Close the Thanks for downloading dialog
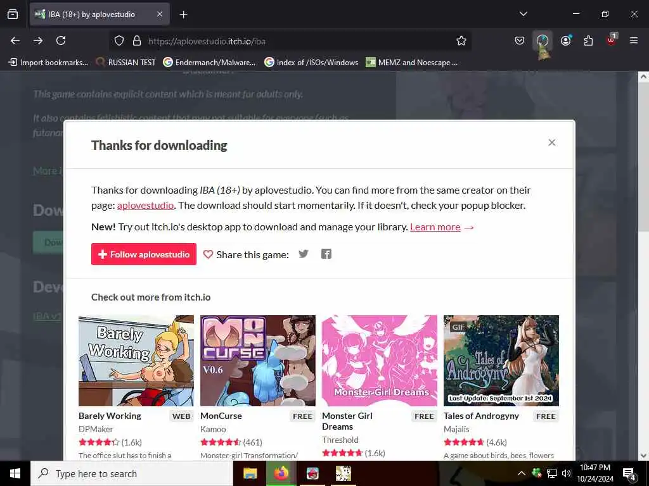Screen dimensions: 649x486 [x=552, y=142]
